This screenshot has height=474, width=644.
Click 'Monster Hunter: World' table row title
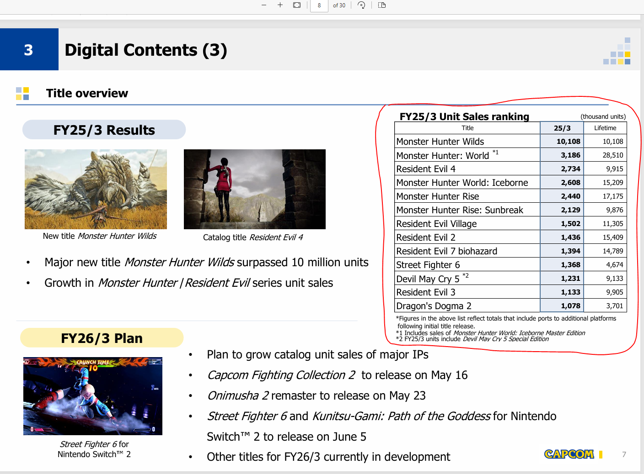(443, 156)
